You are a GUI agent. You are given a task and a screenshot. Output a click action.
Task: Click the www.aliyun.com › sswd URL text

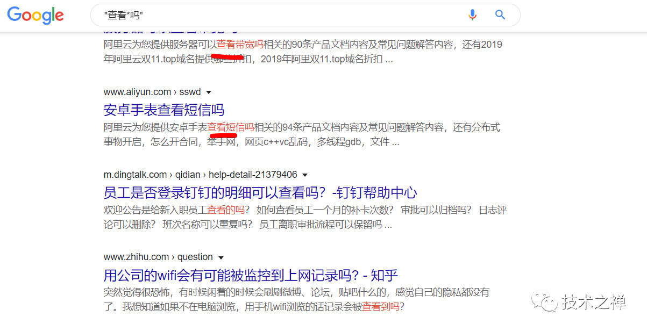[152, 92]
